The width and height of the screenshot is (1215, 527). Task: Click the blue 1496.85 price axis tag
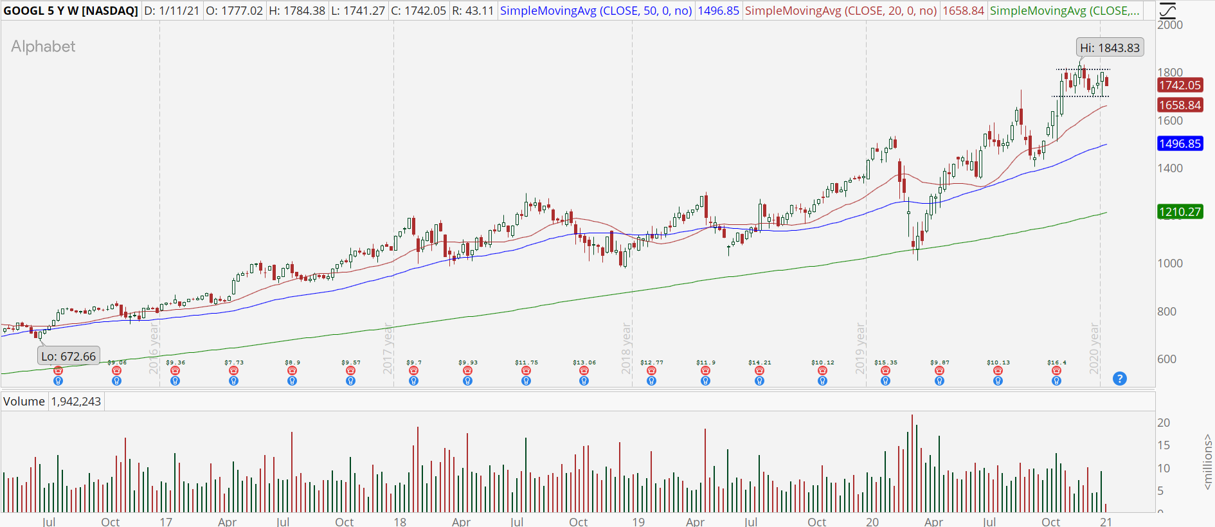tap(1180, 144)
